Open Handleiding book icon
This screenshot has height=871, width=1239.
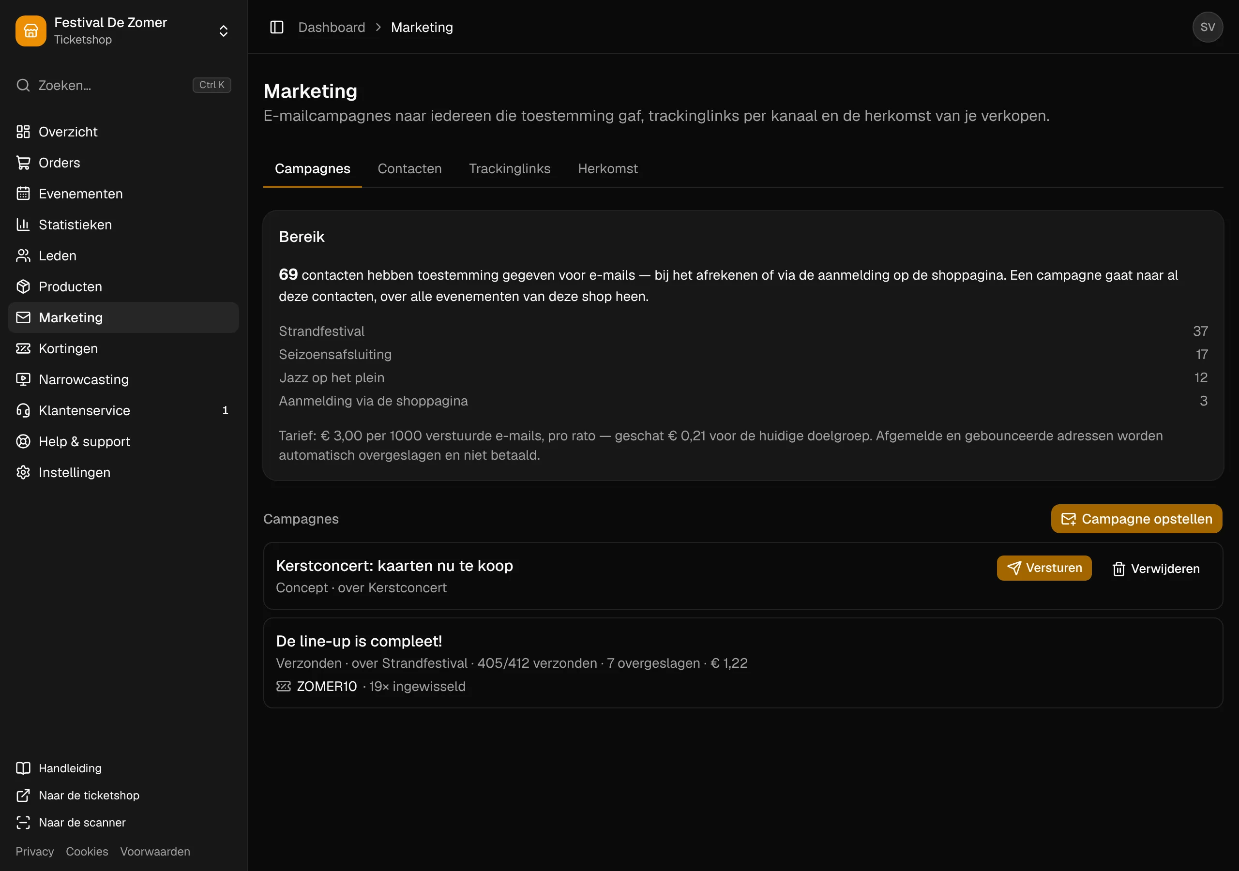[x=23, y=768]
